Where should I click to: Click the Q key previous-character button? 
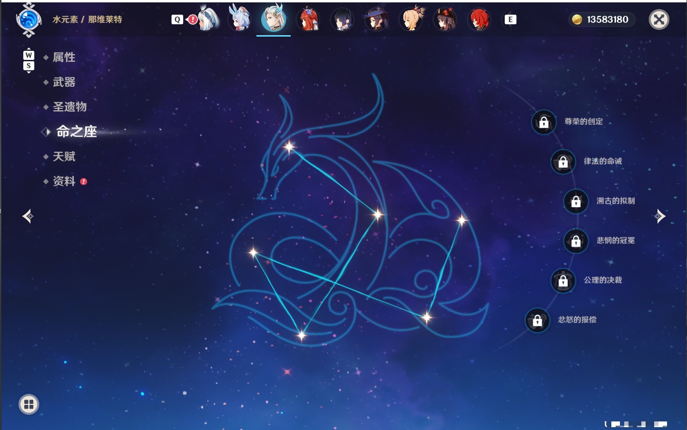177,19
